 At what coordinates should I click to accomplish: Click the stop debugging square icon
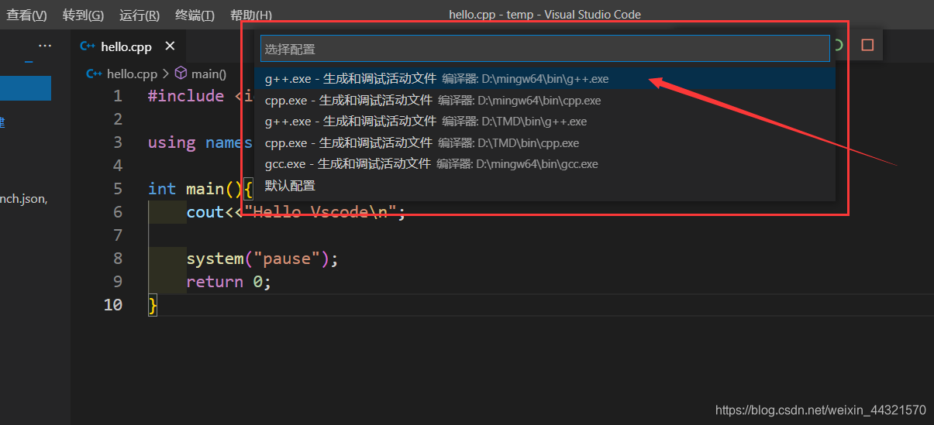867,46
